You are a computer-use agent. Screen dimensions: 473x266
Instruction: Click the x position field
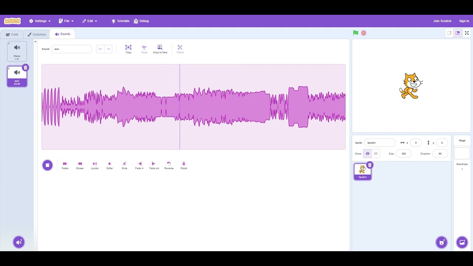pos(416,143)
